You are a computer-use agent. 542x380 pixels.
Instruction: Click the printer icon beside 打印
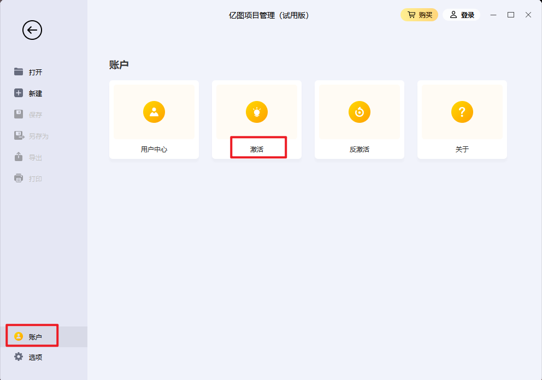(19, 178)
